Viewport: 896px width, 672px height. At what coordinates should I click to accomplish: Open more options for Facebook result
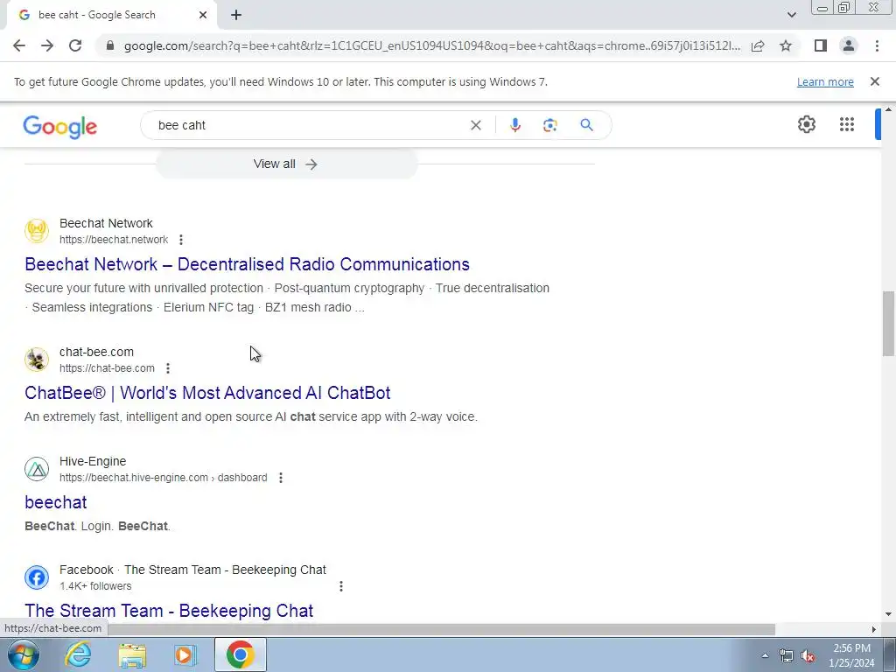coord(341,585)
